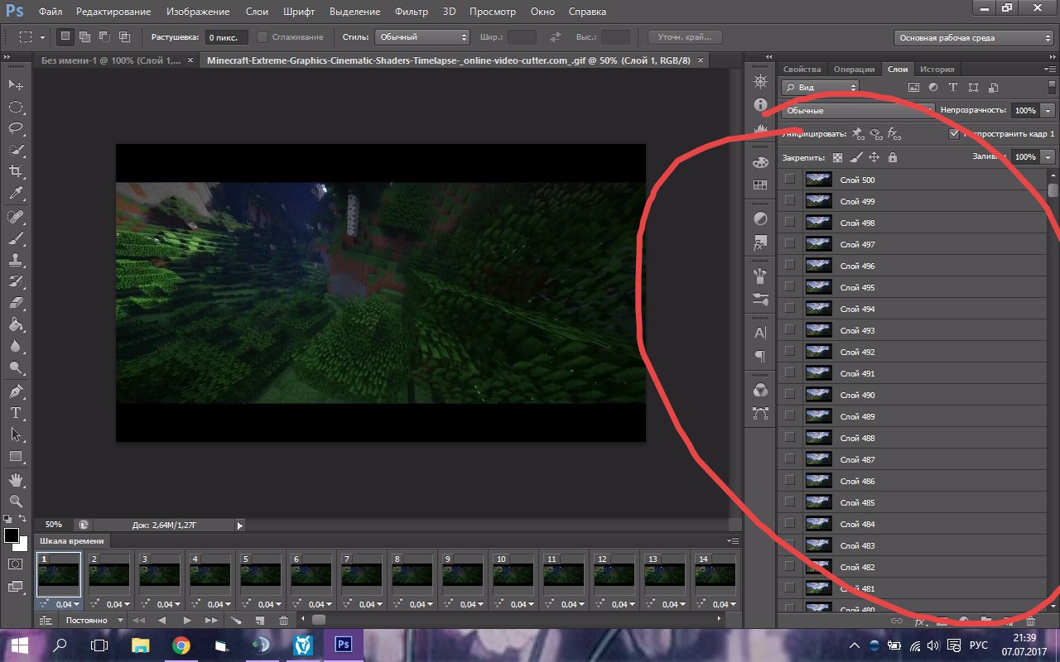Unify layer visibility eye icon

pos(876,133)
